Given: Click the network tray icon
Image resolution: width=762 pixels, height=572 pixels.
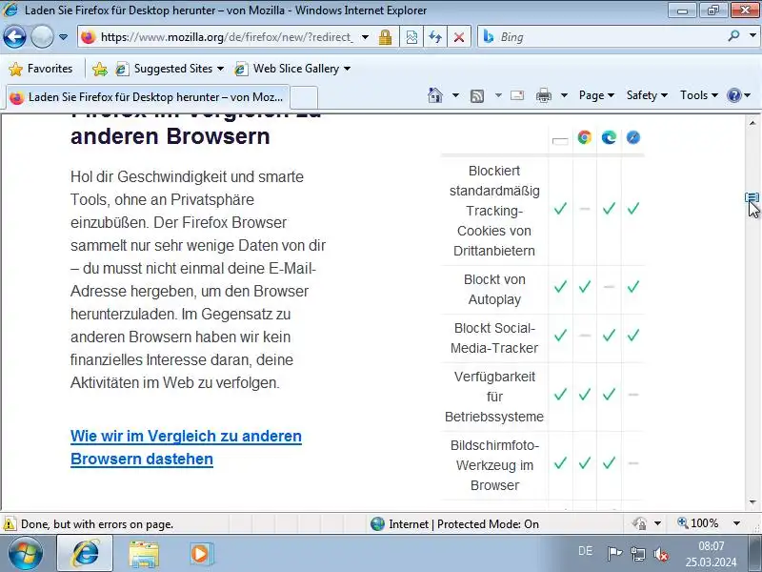Looking at the screenshot, I should pos(637,554).
